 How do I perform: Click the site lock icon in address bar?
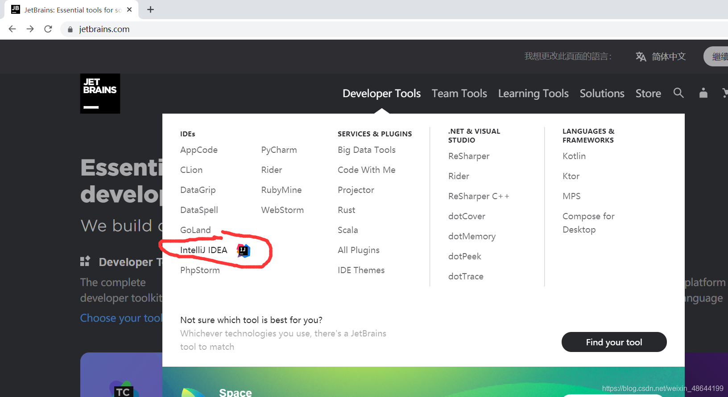[x=70, y=29]
